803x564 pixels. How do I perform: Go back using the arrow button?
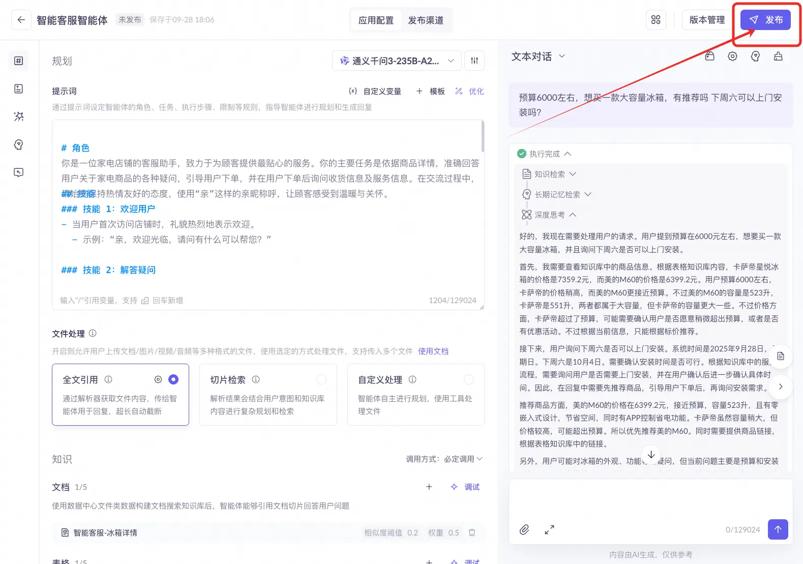[21, 20]
